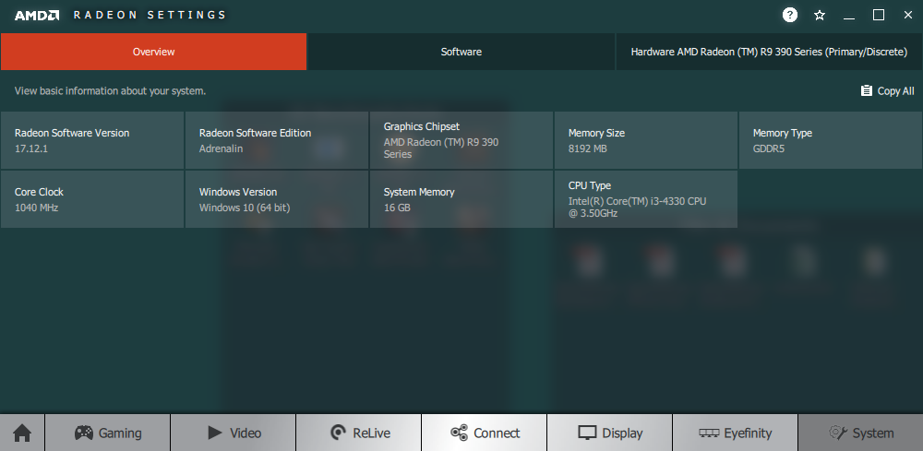Open Hardware AMD Radeon R9 390 tab

pos(770,52)
